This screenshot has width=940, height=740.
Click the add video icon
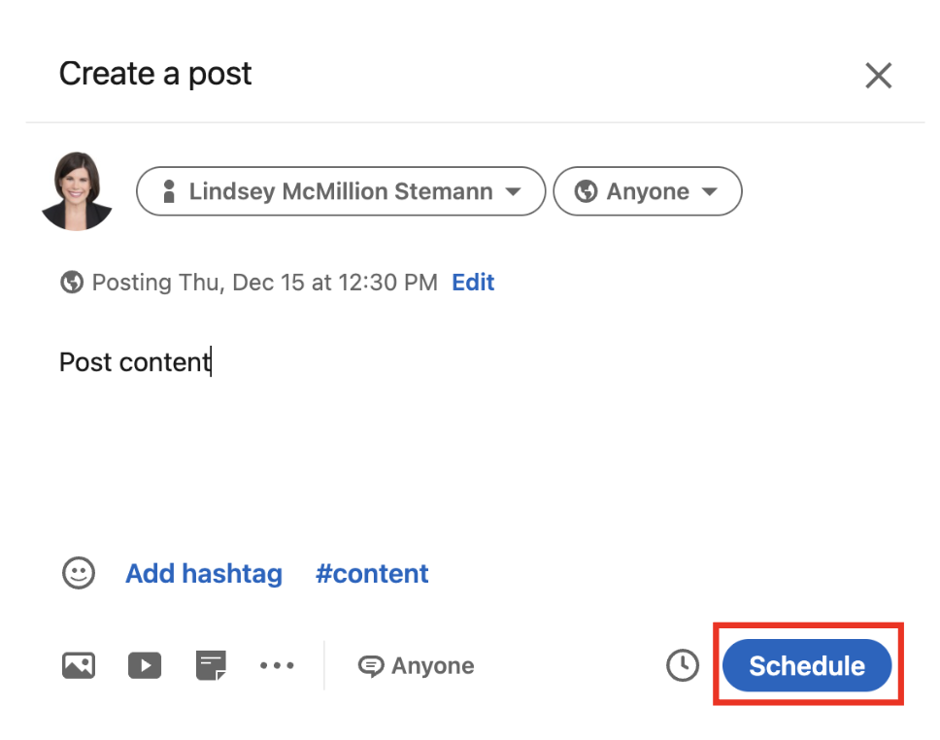coord(145,665)
